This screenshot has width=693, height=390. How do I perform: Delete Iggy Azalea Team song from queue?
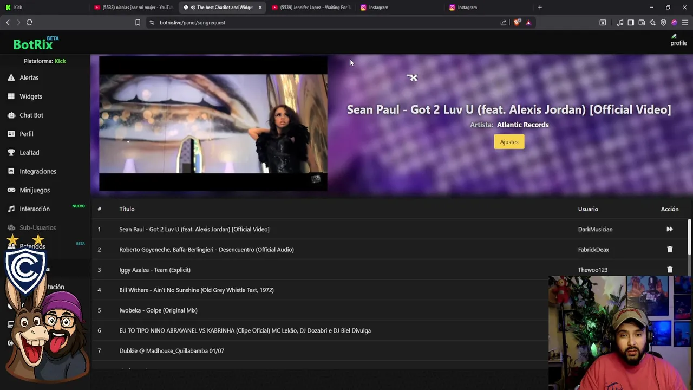pyautogui.click(x=670, y=270)
